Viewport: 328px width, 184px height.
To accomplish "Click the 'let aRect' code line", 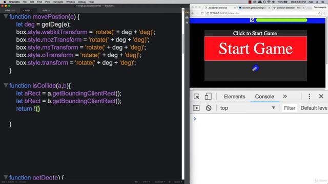I will pos(69,93).
